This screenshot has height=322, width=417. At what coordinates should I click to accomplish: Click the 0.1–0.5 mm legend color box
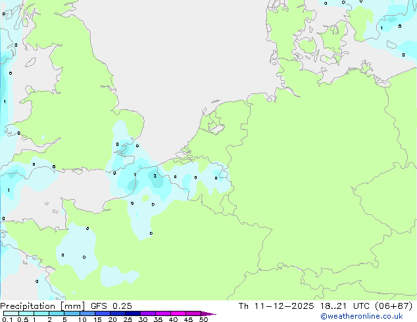[x=11, y=313]
